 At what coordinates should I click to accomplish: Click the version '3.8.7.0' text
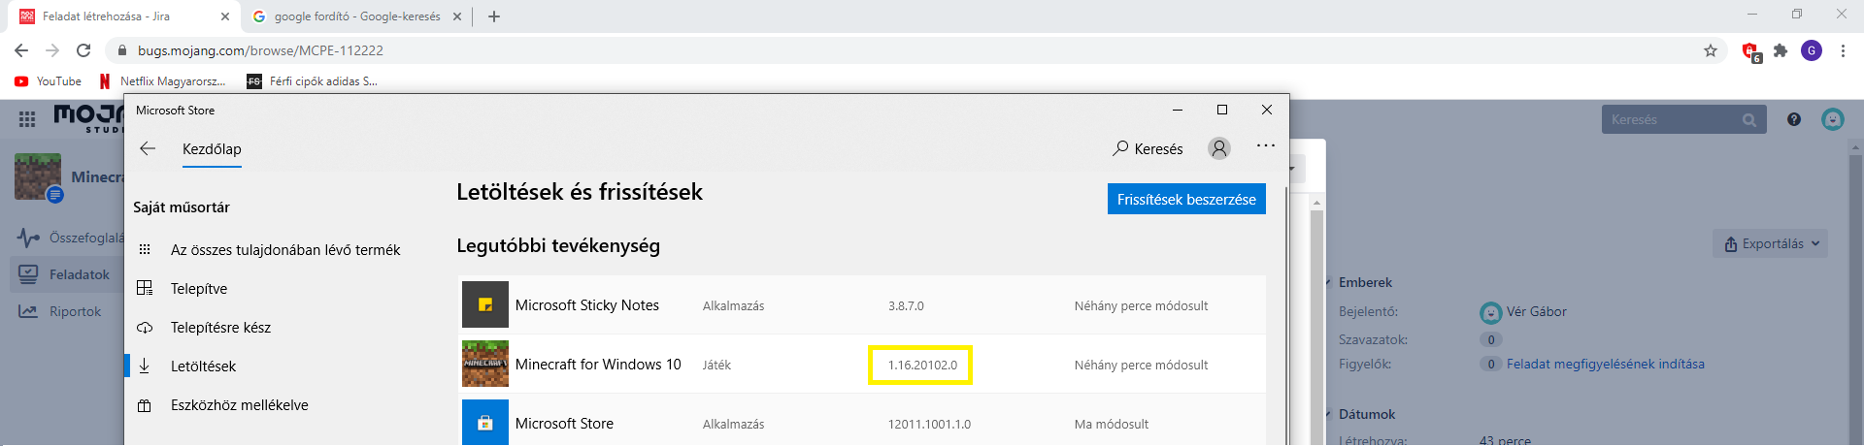click(906, 306)
